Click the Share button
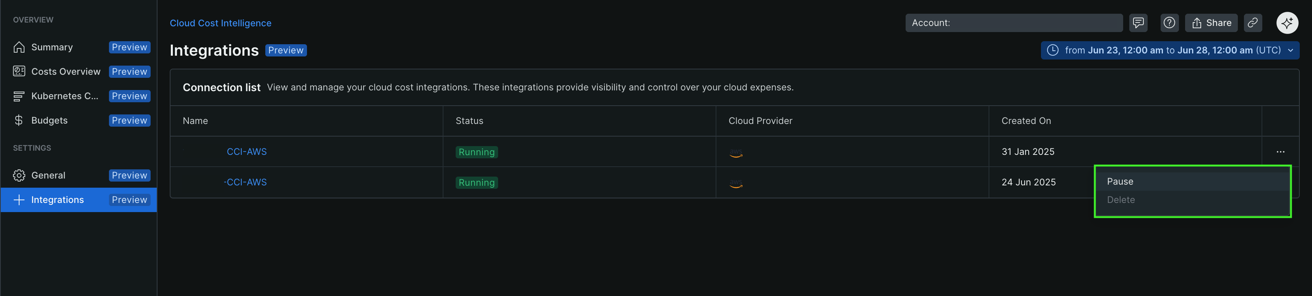The image size is (1312, 296). click(x=1211, y=23)
